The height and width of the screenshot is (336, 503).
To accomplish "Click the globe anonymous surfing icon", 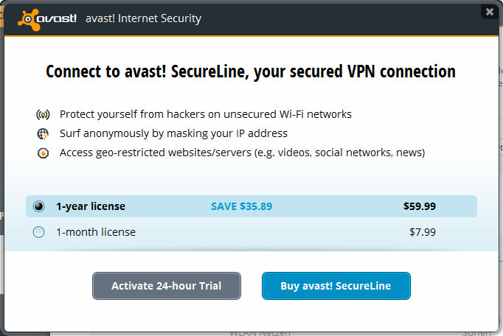I will click(43, 133).
